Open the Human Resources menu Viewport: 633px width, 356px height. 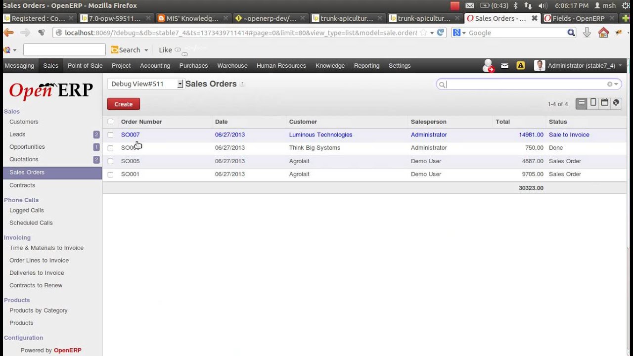click(x=281, y=65)
